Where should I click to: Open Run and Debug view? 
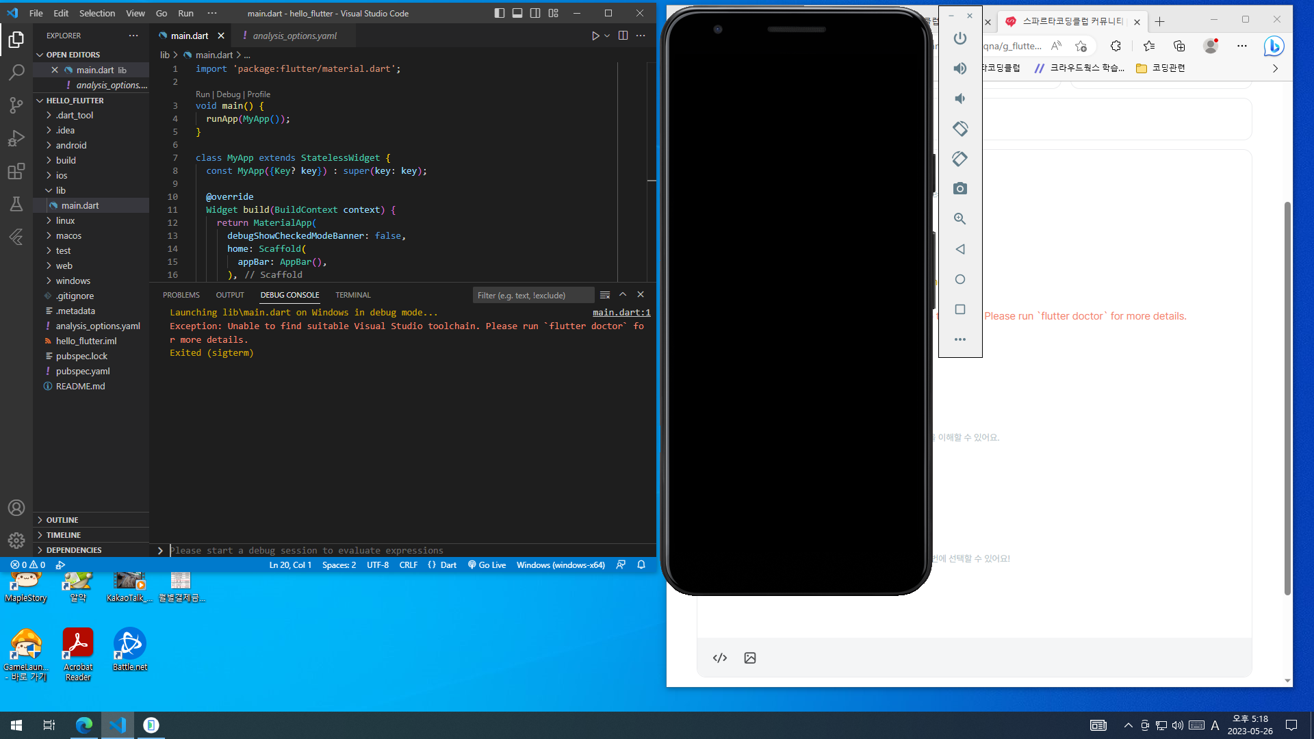[x=16, y=138]
